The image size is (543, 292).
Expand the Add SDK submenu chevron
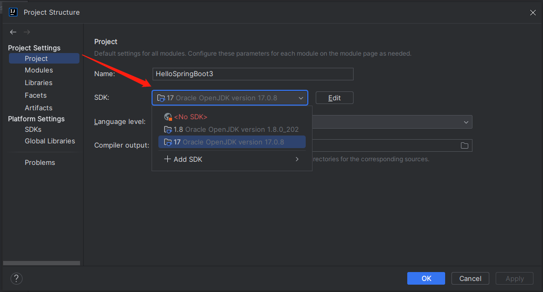(297, 159)
